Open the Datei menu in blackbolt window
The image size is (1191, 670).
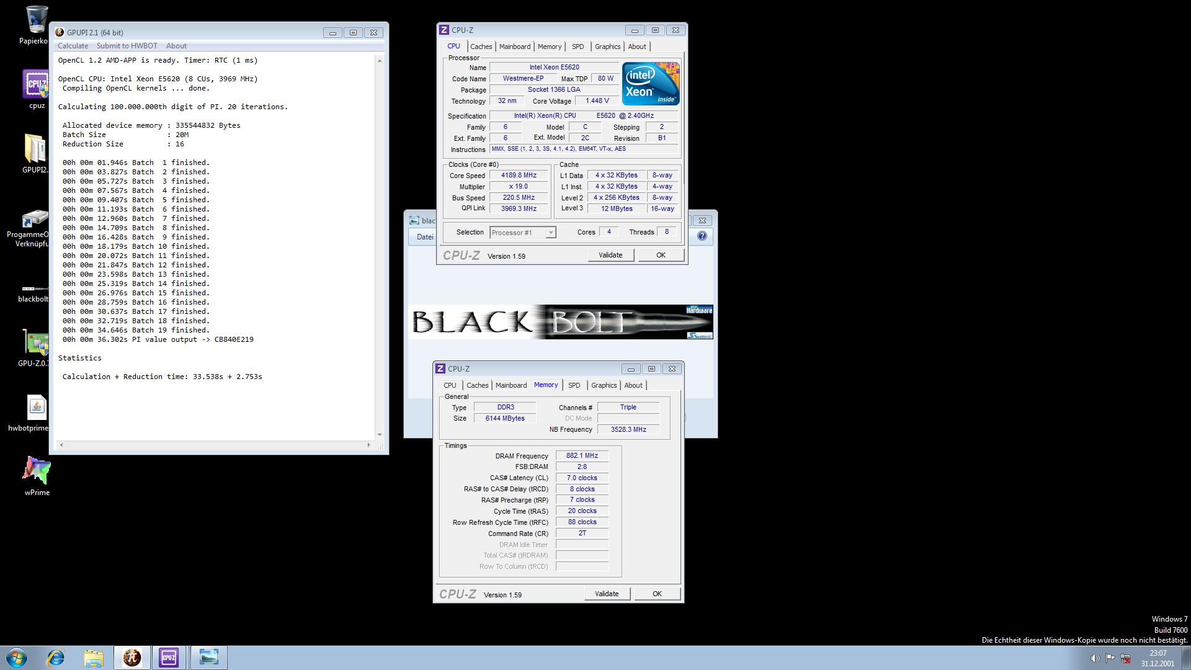[x=425, y=236]
